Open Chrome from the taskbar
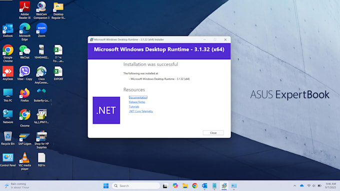 pyautogui.click(x=194, y=186)
